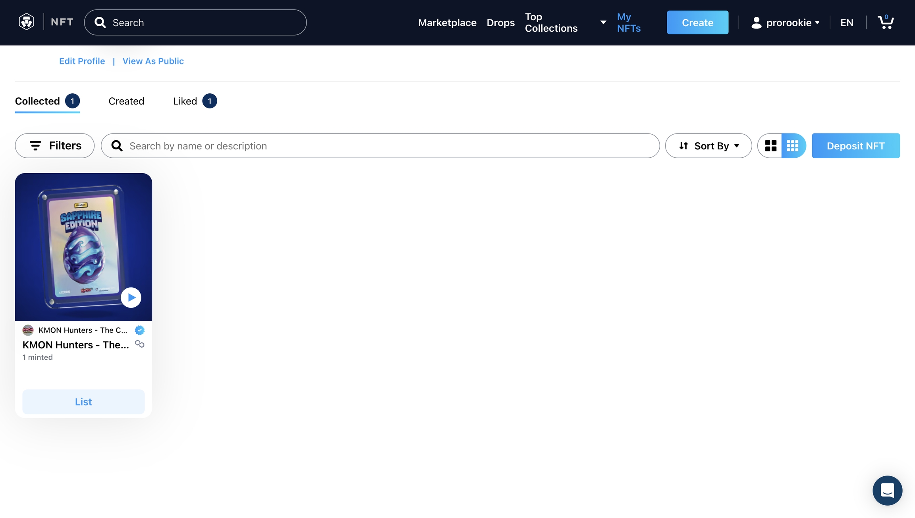Click the prorookie user profile icon

click(756, 23)
